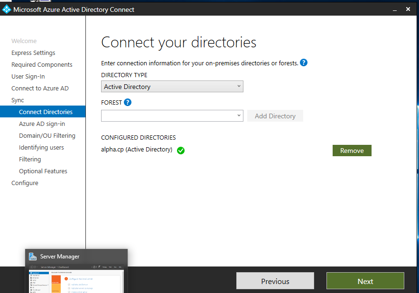Select User Sign-In step
The height and width of the screenshot is (293, 419).
(28, 77)
